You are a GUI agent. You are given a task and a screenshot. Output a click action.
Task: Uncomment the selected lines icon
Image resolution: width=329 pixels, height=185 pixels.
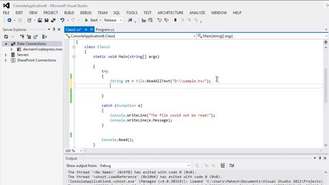pyautogui.click(x=166, y=20)
